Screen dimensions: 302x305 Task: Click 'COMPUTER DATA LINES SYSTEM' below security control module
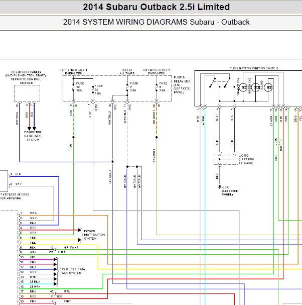[33, 136]
